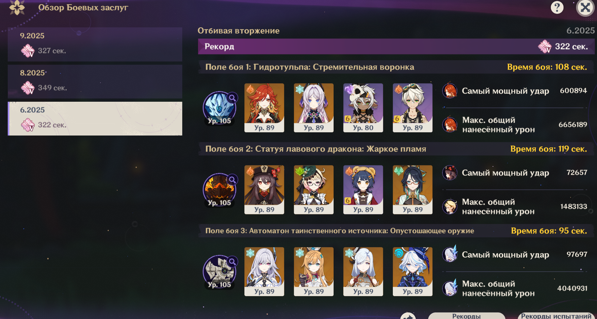The image size is (597, 319).
Task: Open the question mark help icon
Action: (557, 7)
